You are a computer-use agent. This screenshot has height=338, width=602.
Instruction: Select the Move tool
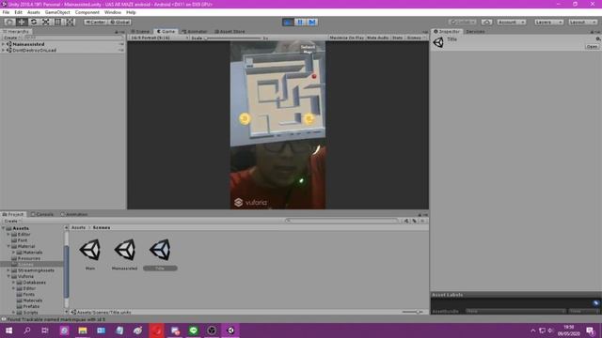click(x=22, y=22)
